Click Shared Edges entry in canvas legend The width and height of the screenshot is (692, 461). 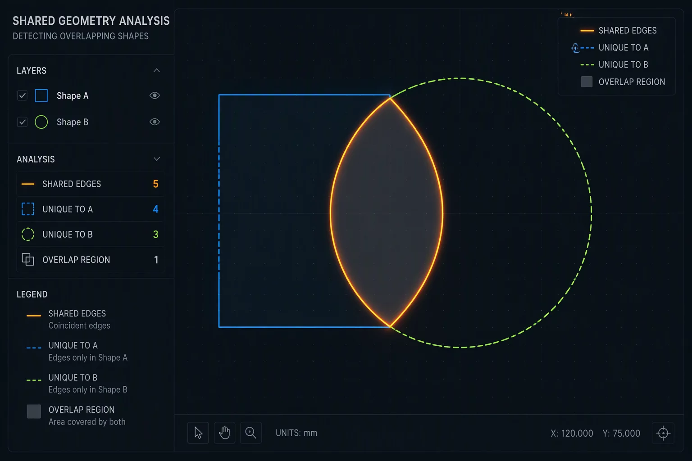pyautogui.click(x=619, y=31)
